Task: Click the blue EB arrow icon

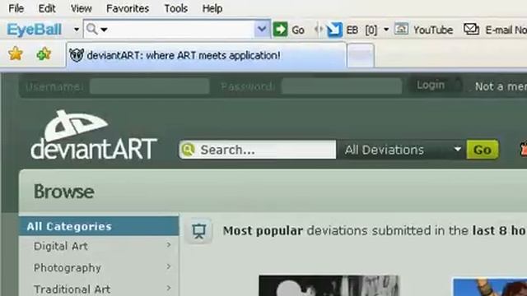Action: [x=334, y=30]
